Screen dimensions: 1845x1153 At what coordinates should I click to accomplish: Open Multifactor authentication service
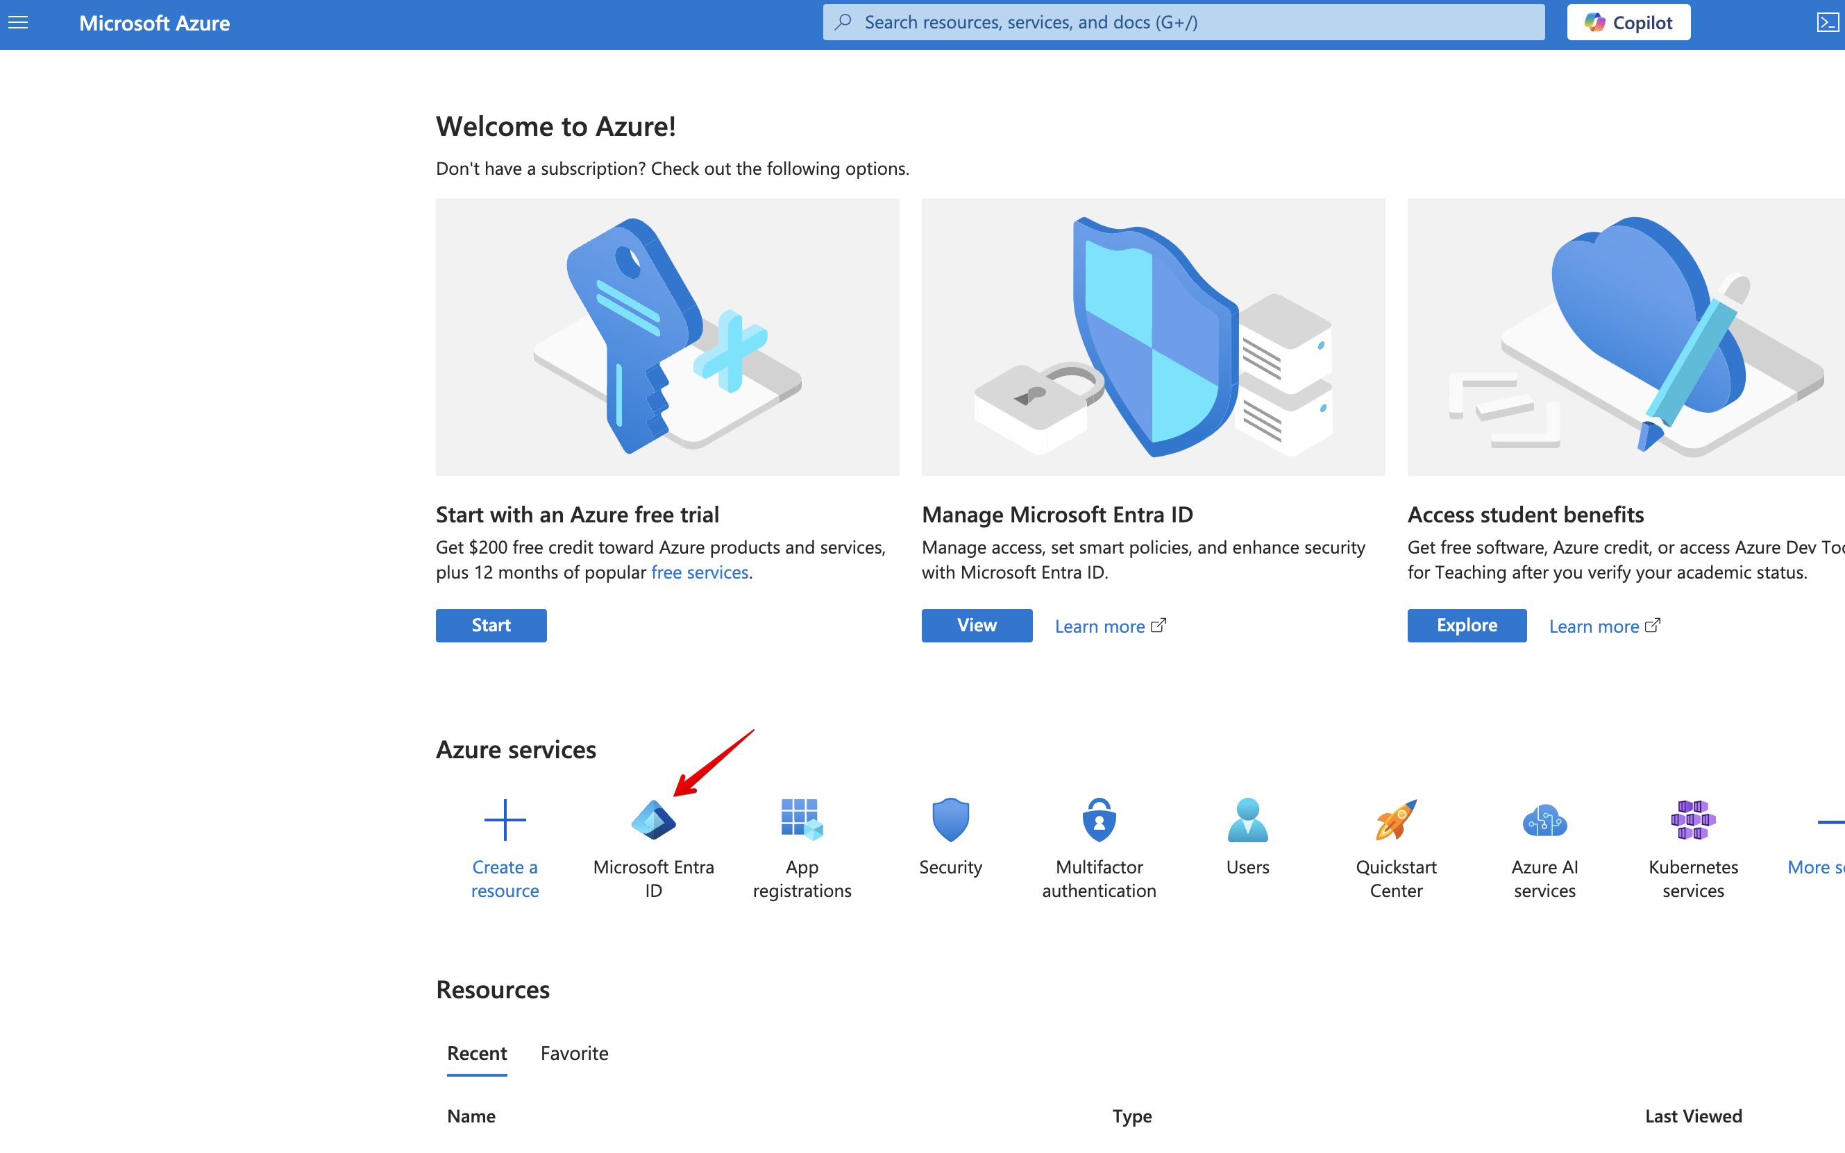coord(1099,848)
